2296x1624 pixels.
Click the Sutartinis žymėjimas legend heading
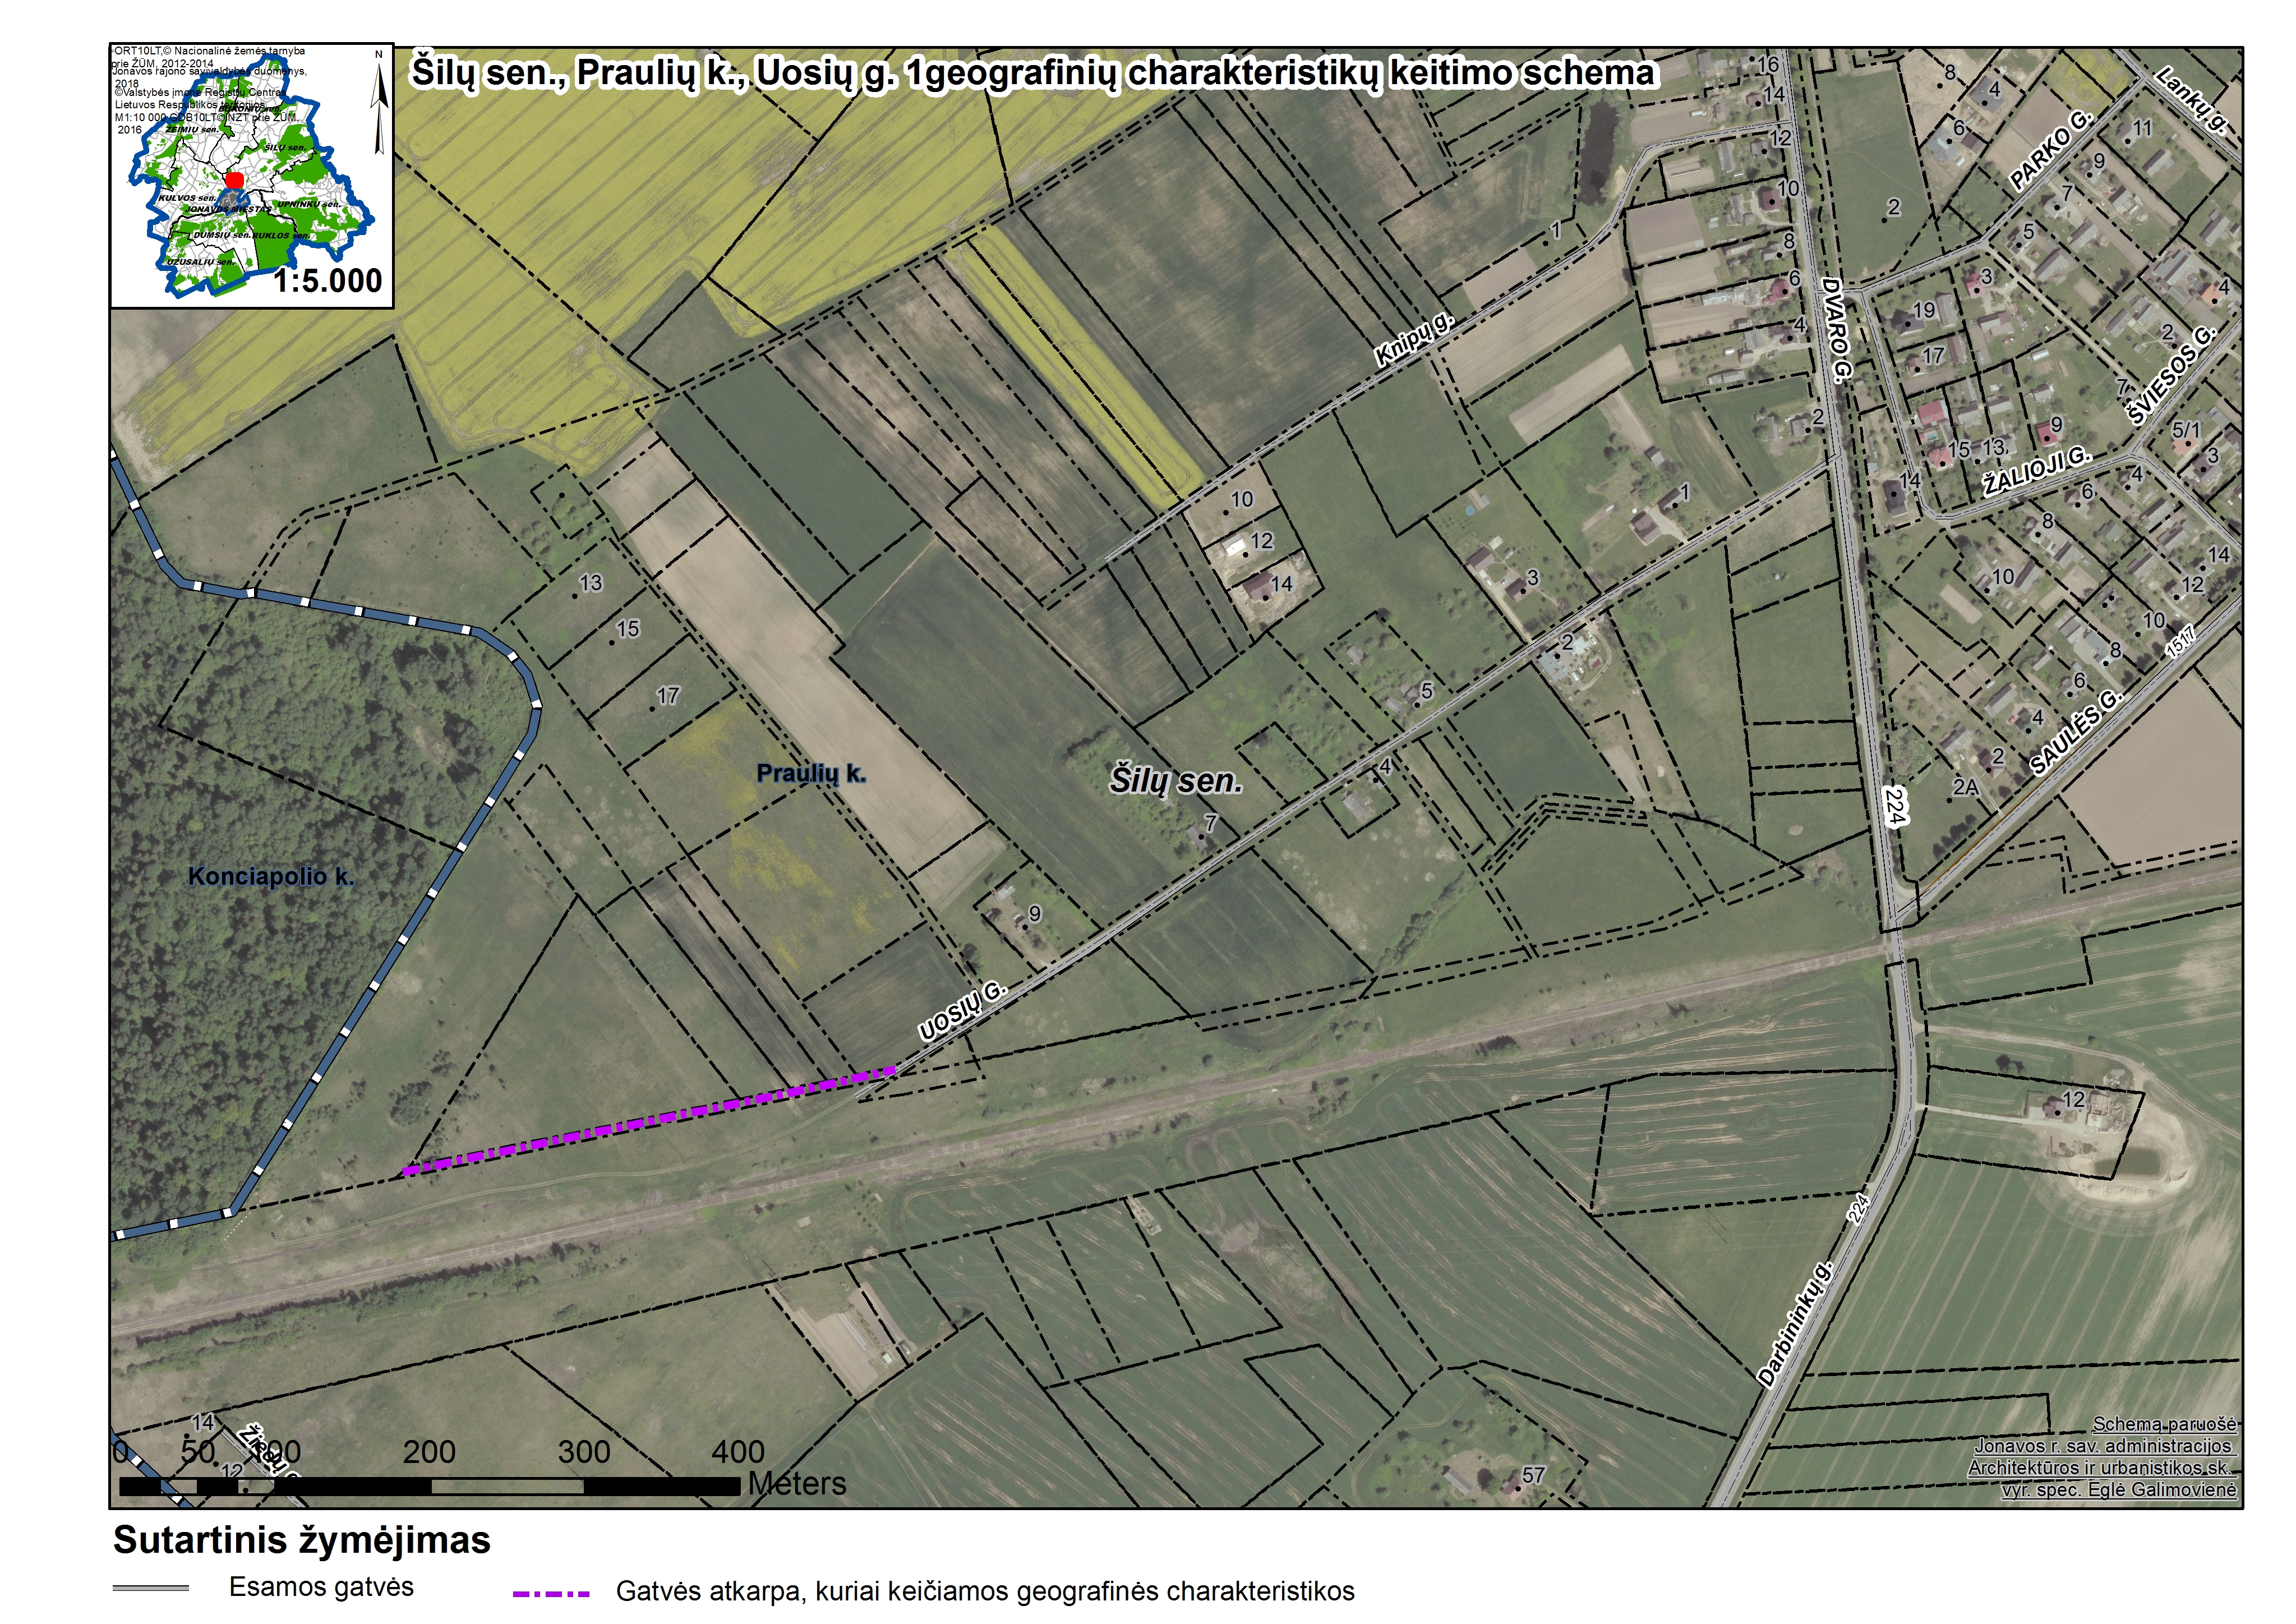302,1540
